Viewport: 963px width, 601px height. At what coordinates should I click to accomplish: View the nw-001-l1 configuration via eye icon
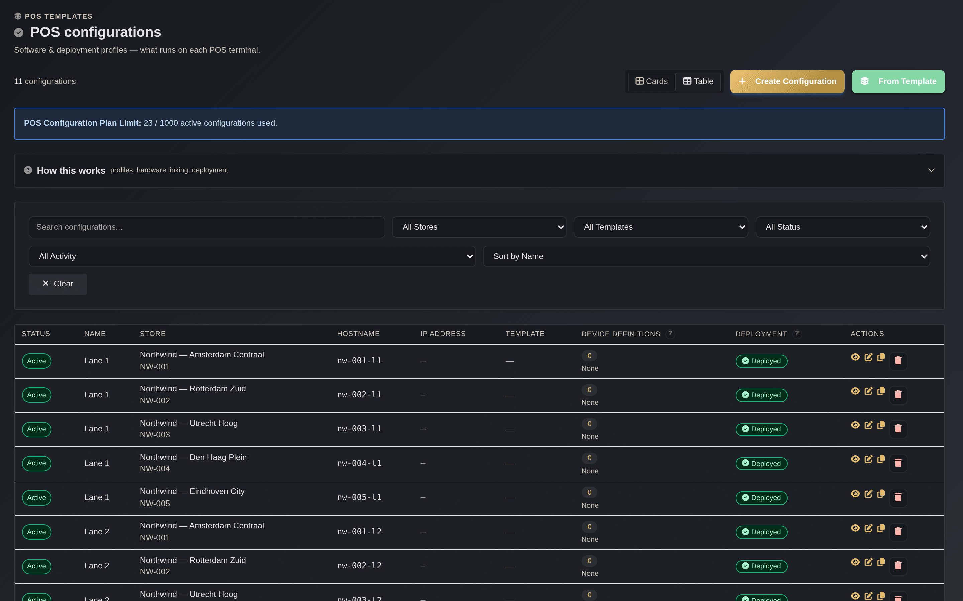[855, 357]
